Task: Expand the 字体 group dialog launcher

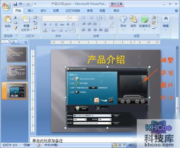Action: click(77, 36)
